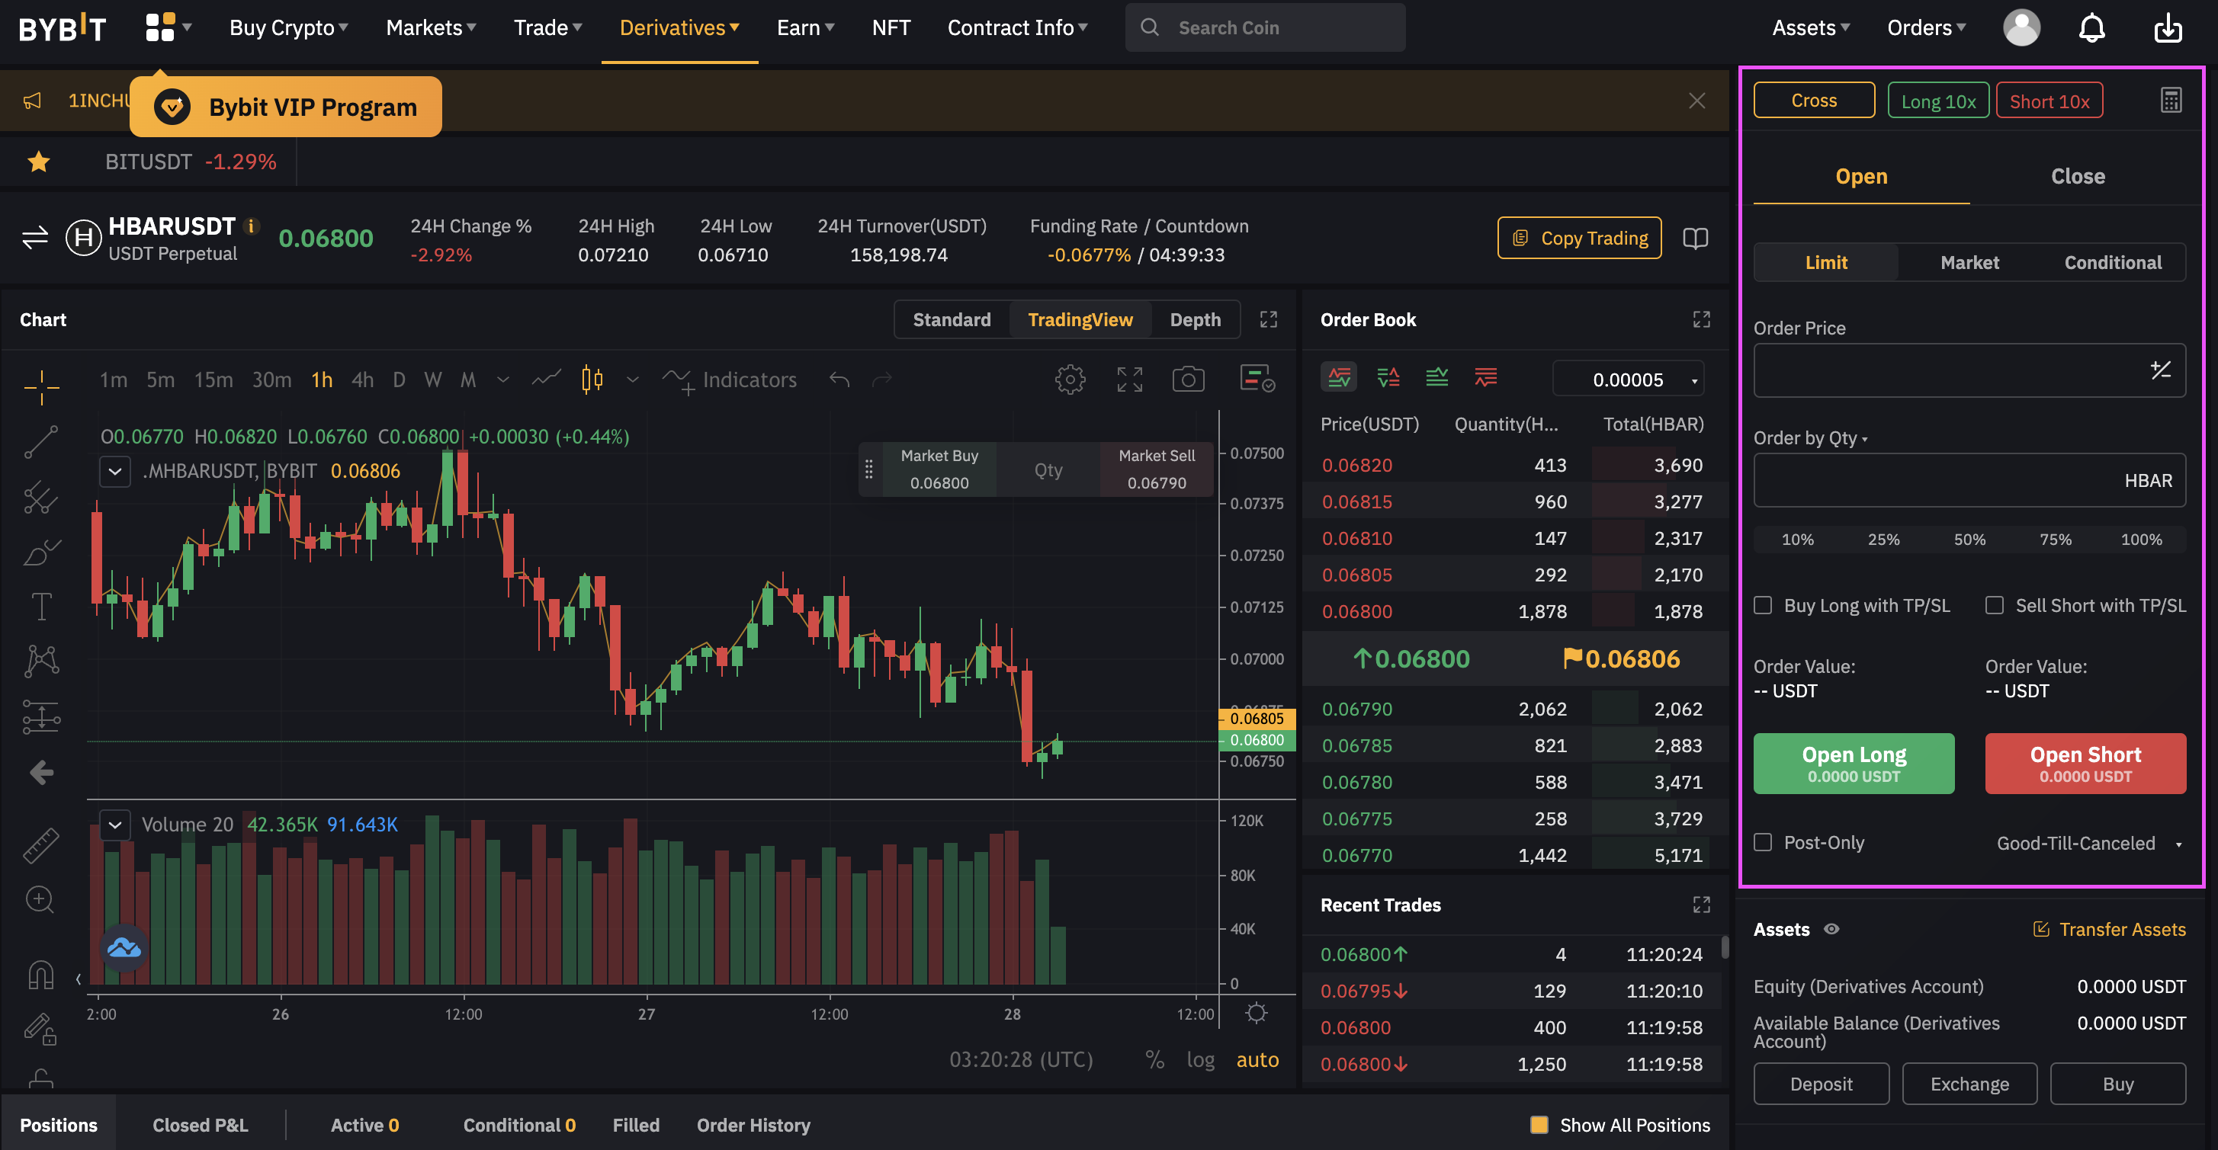2218x1150 pixels.
Task: Enable Sell Short with TP/SL
Action: click(1995, 606)
